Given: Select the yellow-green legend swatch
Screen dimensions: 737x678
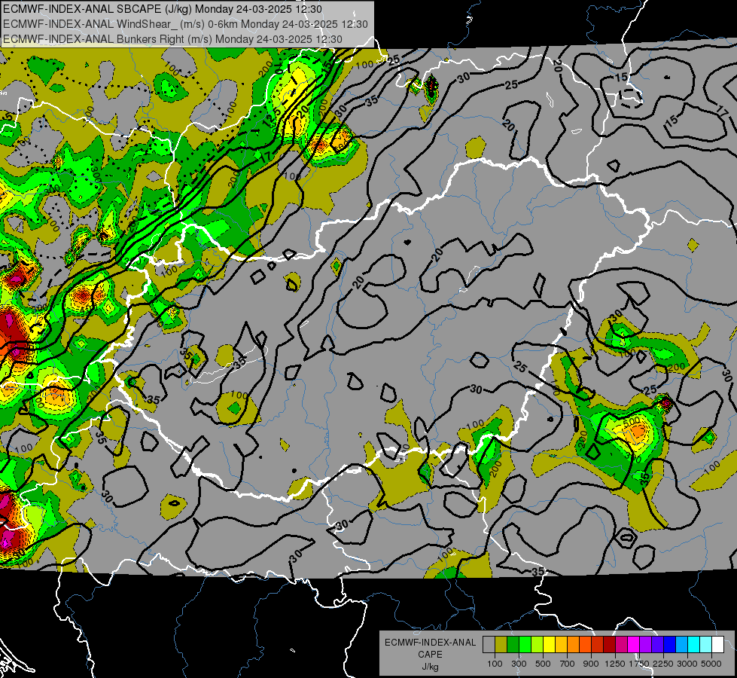Looking at the screenshot, I should point(538,645).
